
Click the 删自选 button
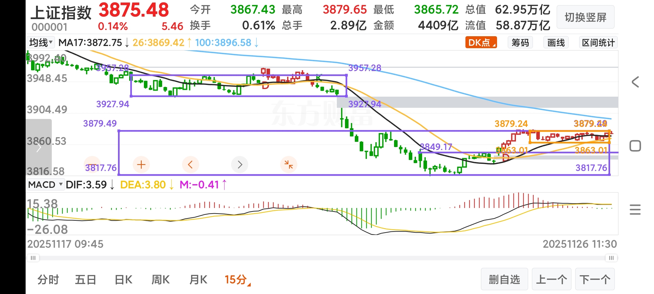click(x=504, y=279)
